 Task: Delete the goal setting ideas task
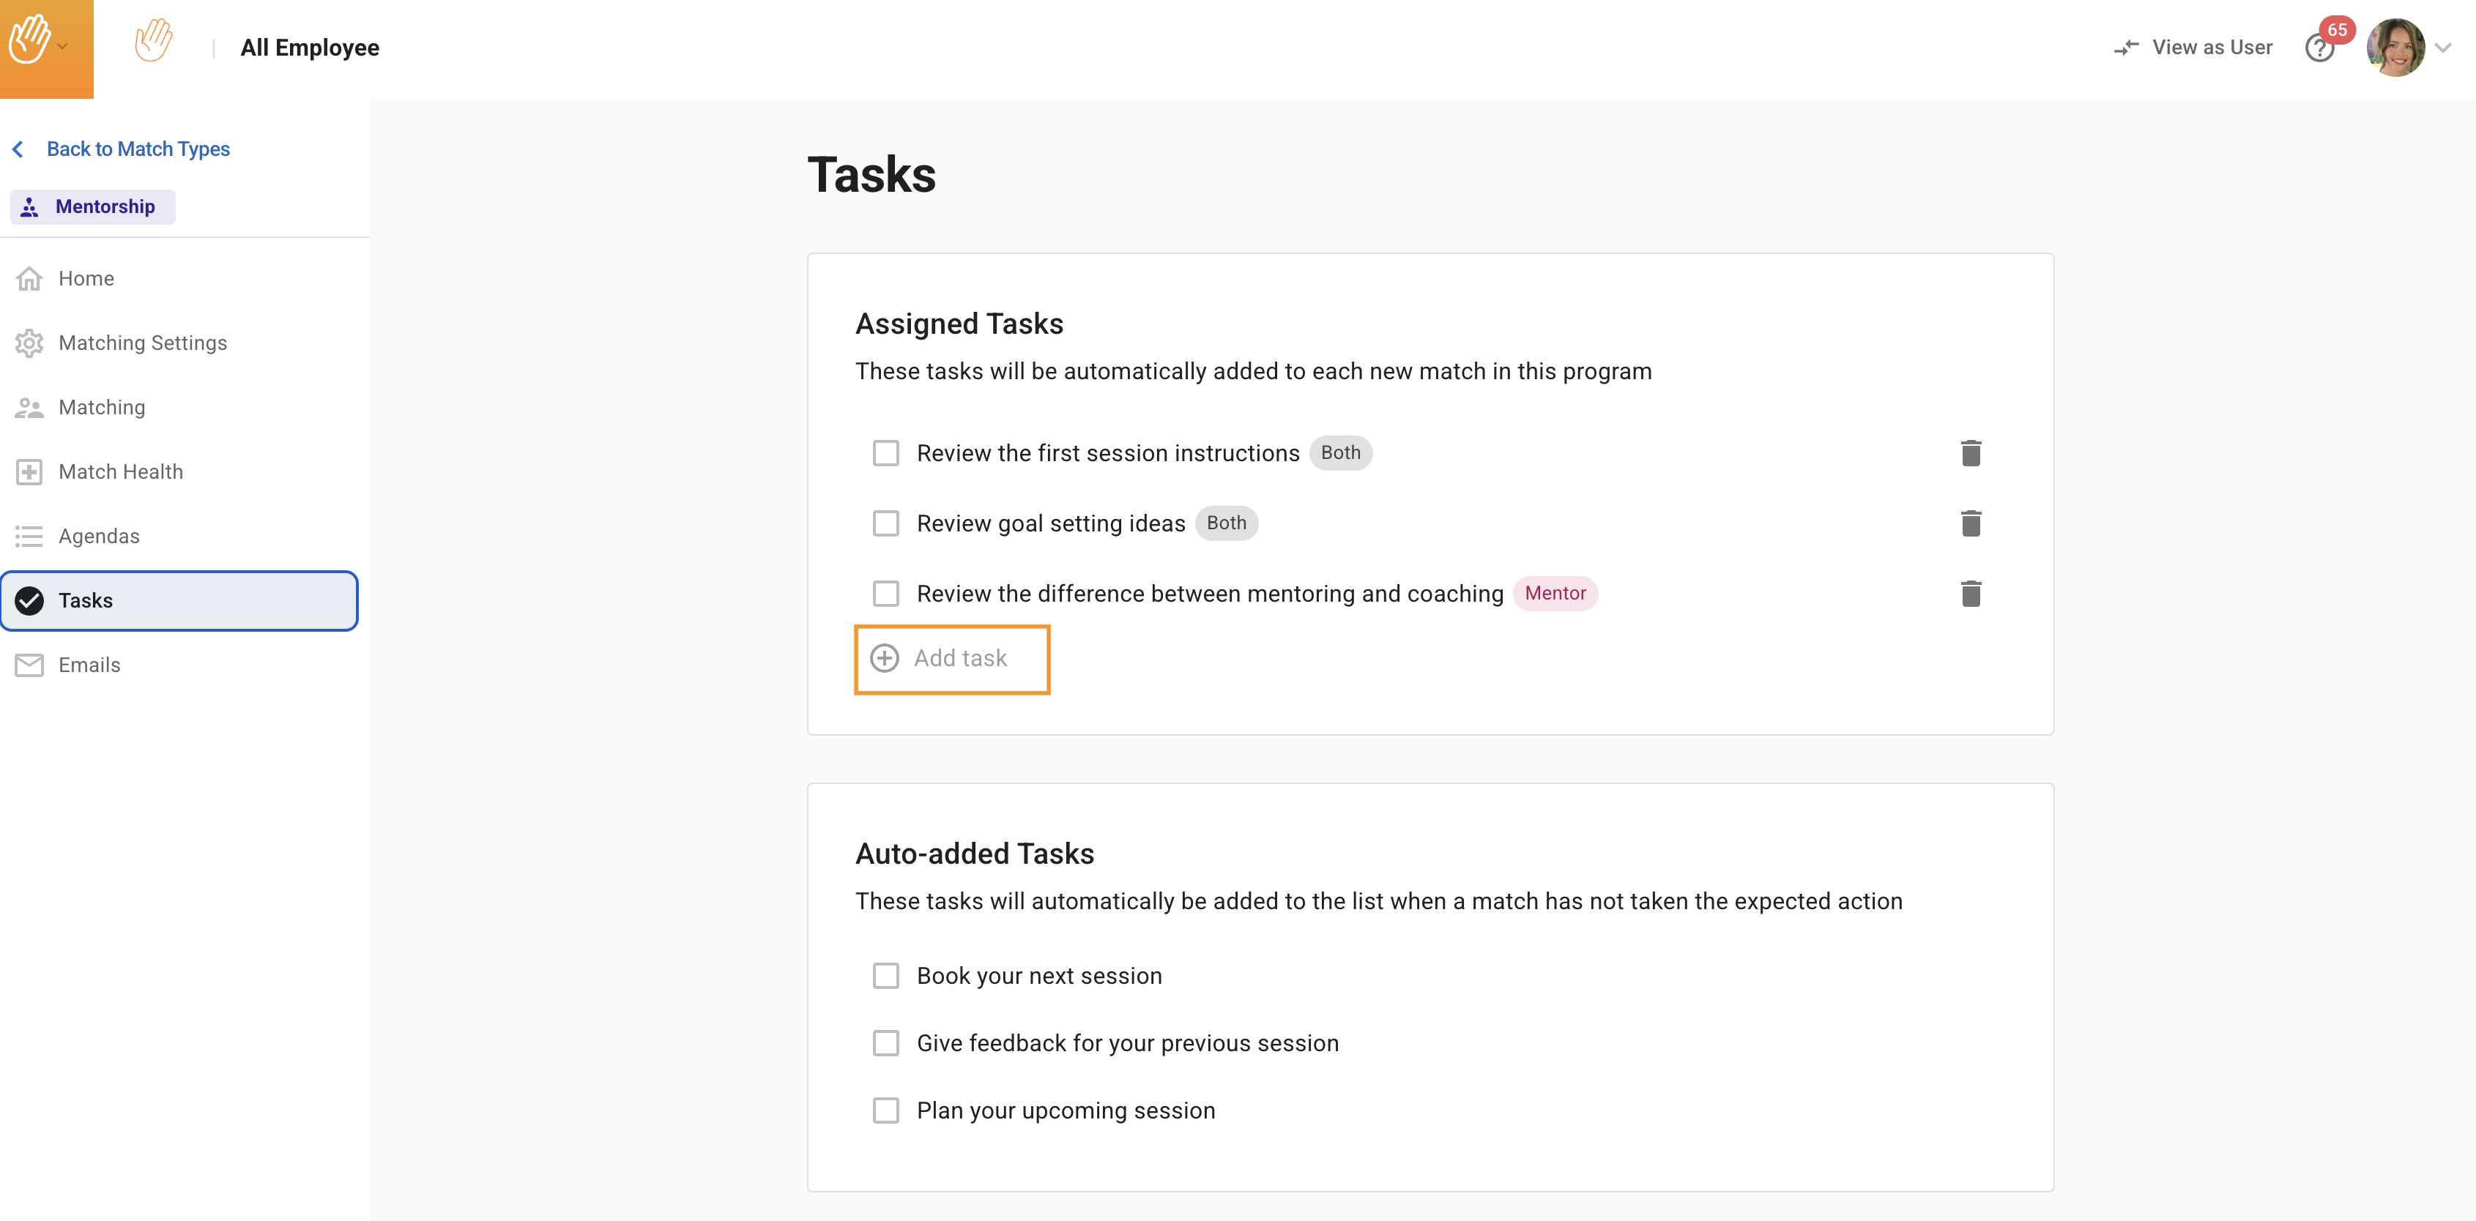[1971, 523]
